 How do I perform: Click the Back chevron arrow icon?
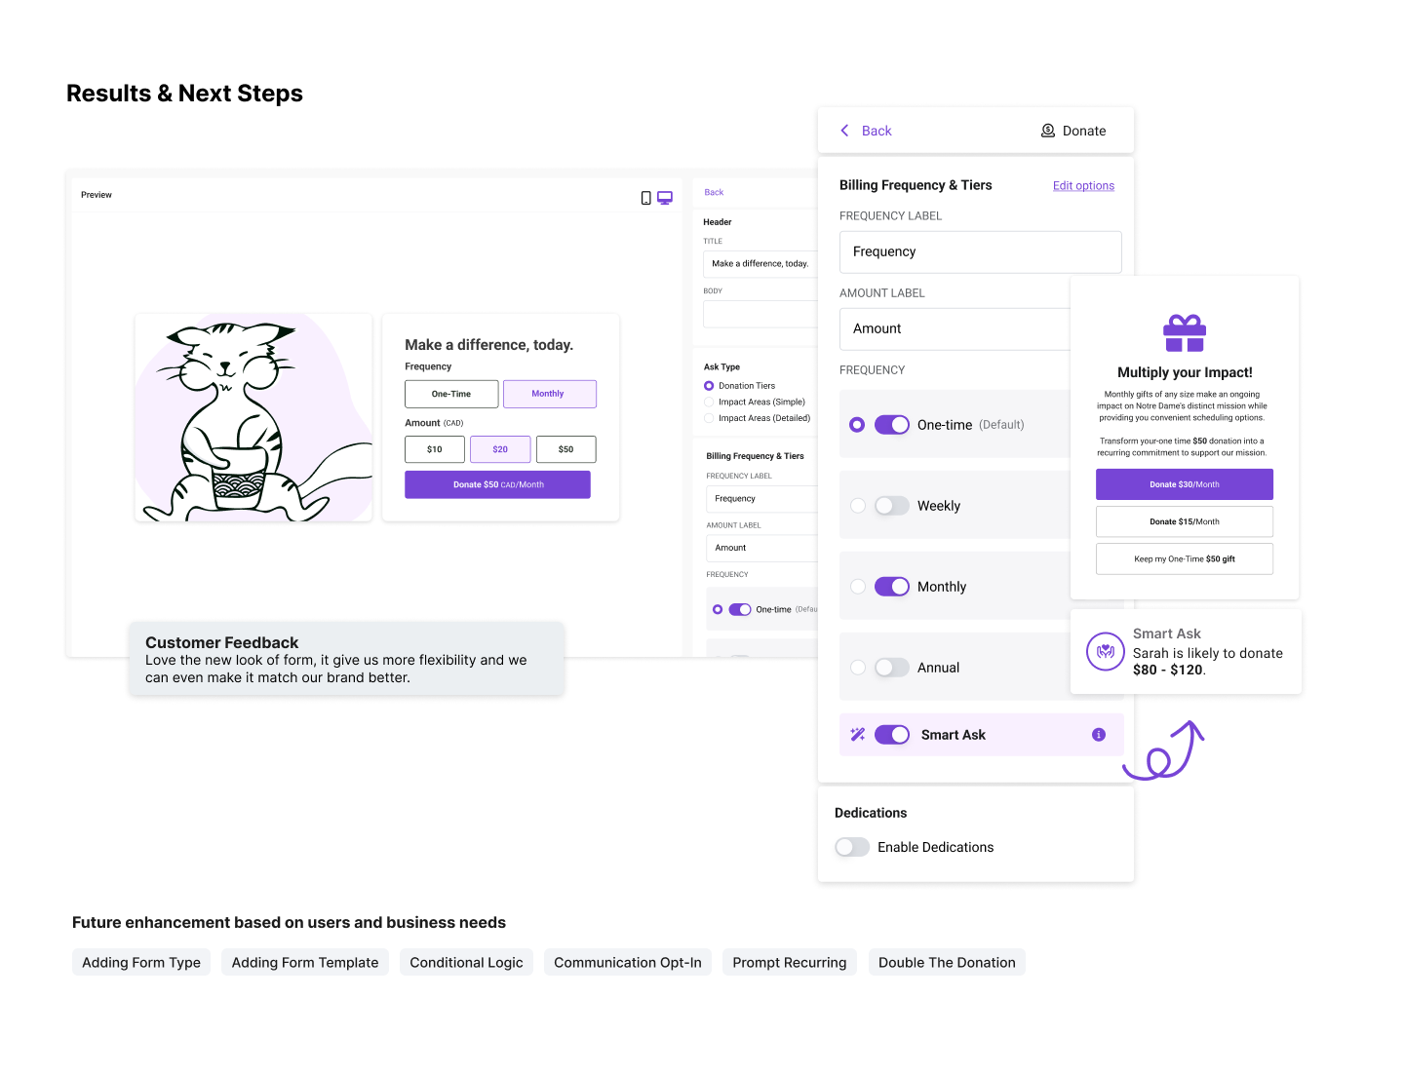(x=844, y=131)
